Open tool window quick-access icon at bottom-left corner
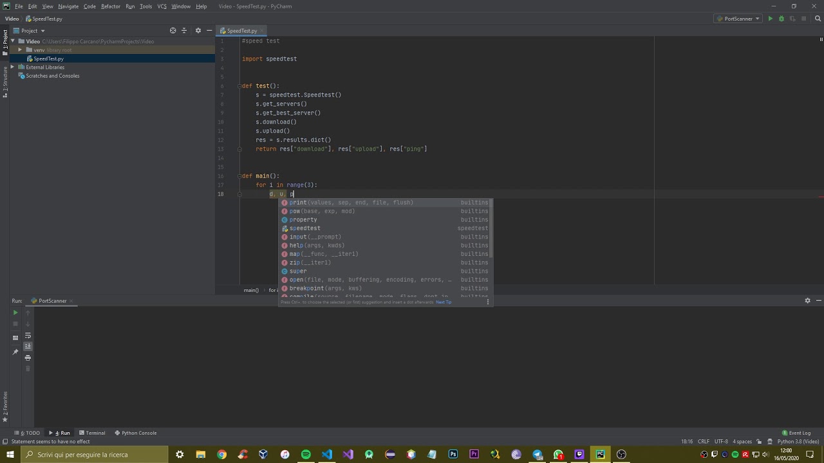 point(5,442)
